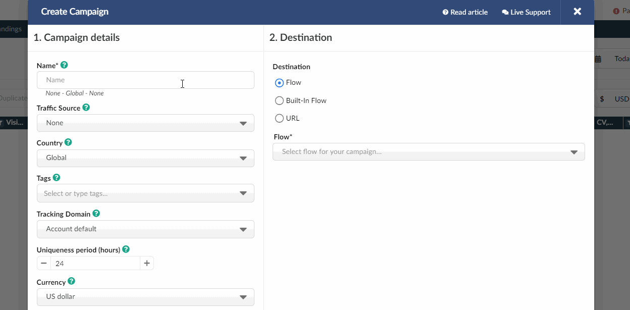
Task: Open the Read article link
Action: click(465, 12)
